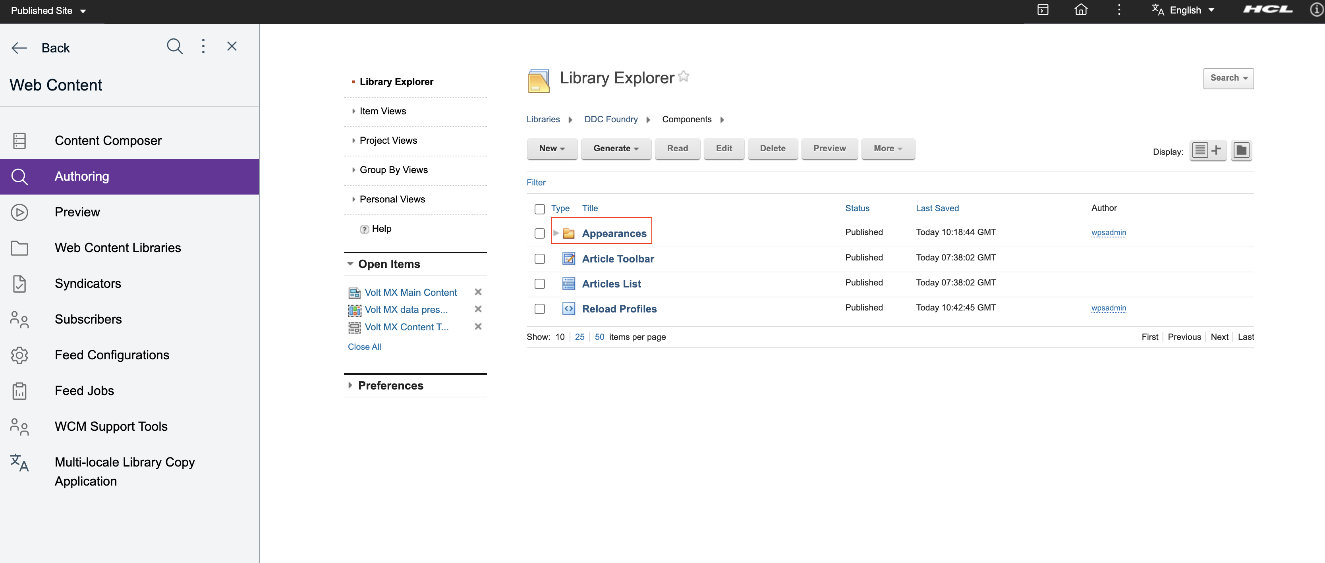Open the vertical ellipsis menu in top bar
Image resolution: width=1325 pixels, height=563 pixels.
tap(1119, 10)
